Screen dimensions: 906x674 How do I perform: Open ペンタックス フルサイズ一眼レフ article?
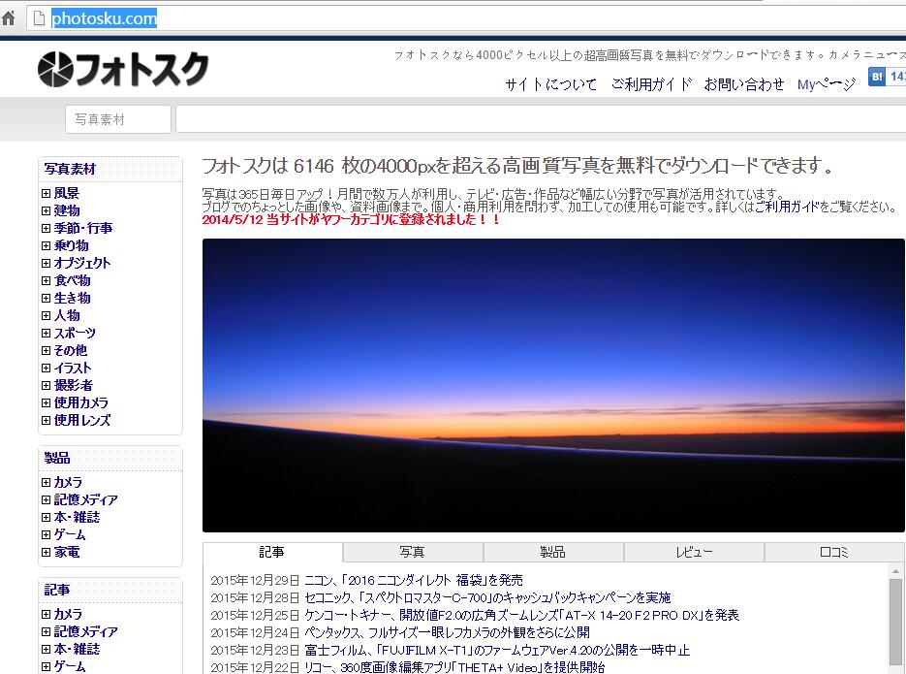coord(447,632)
